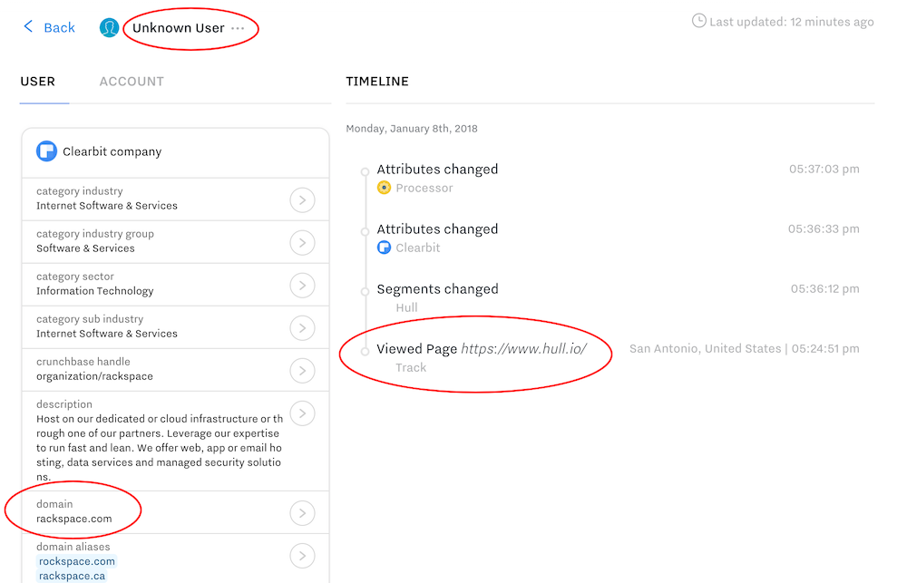The image size is (907, 583).
Task: Expand the category sub industry arrow
Action: coord(303,328)
